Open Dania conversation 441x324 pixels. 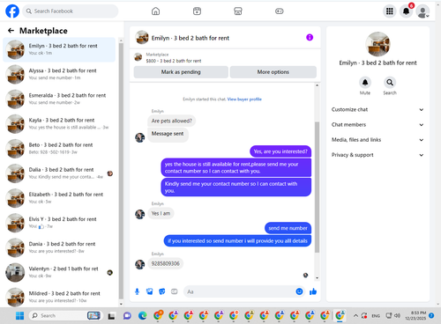(59, 247)
